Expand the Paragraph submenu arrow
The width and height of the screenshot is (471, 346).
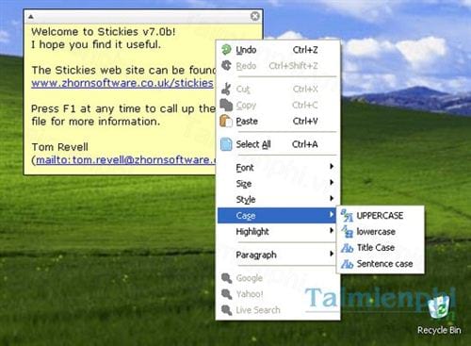332,254
